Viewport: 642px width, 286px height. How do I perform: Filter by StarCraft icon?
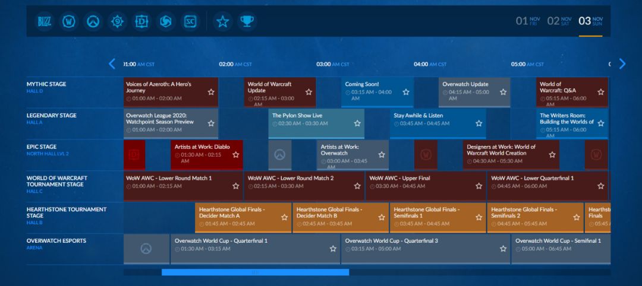click(190, 21)
